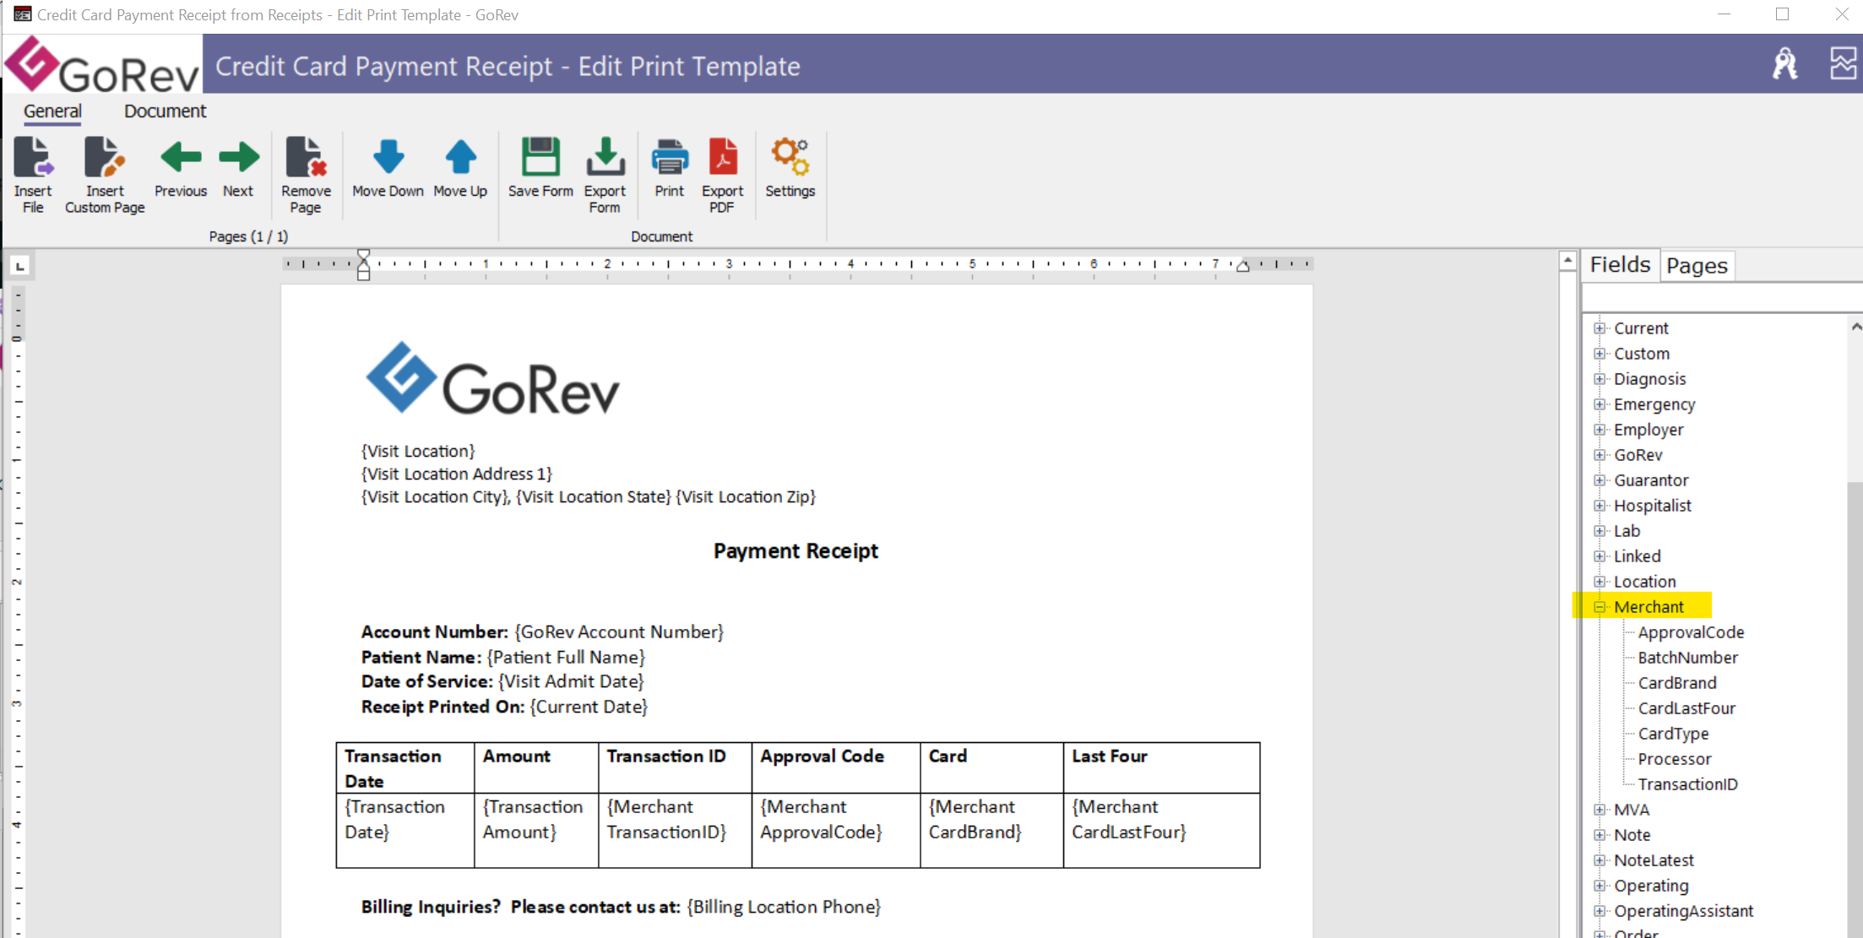This screenshot has height=938, width=1863.
Task: Click the GoRev logo in the header
Action: click(102, 65)
